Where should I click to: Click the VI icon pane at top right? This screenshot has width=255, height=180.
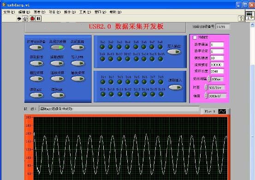click(249, 15)
